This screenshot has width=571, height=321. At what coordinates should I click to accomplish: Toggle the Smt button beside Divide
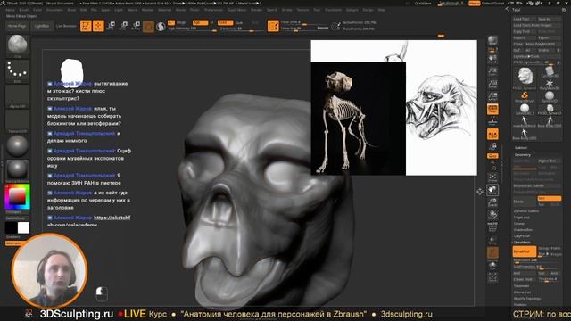pyautogui.click(x=550, y=198)
